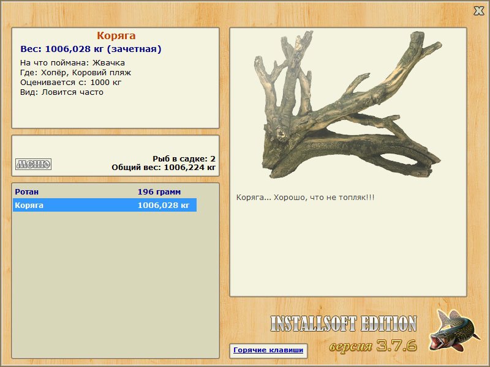The image size is (490, 367).
Task: Click the Рыб в садке: 2 counter
Action: (x=184, y=158)
